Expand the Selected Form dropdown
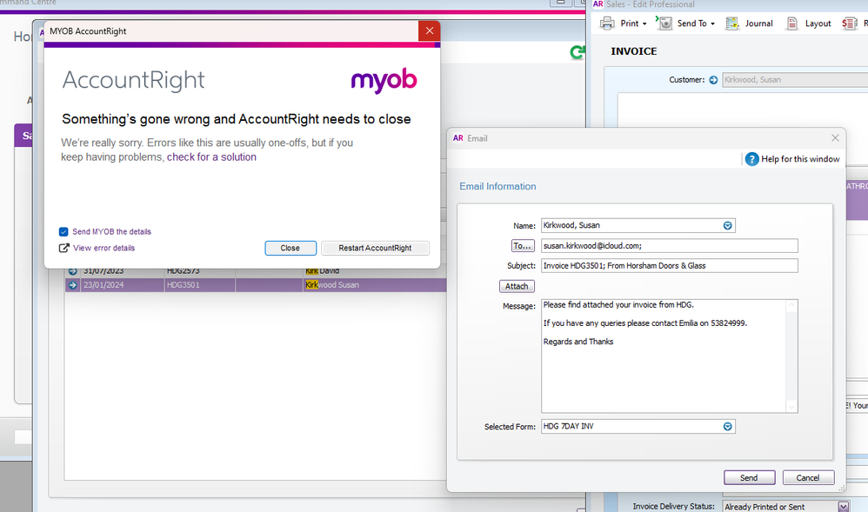Image resolution: width=868 pixels, height=512 pixels. coord(728,427)
